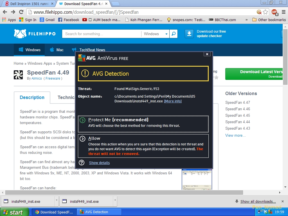Click the browser back arrow

coord(5,12)
